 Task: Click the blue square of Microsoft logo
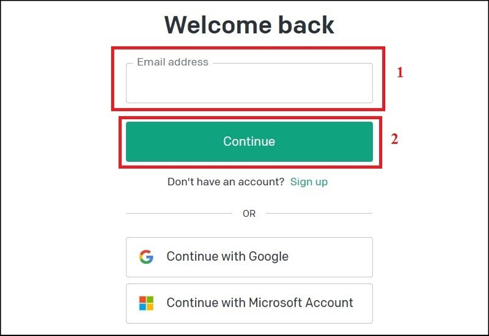point(142,307)
